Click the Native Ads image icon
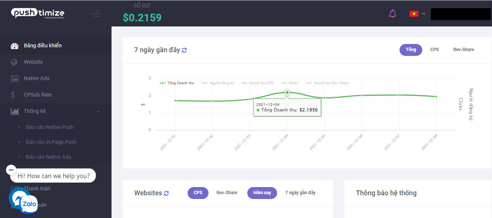This screenshot has width=492, height=218. [x=15, y=79]
